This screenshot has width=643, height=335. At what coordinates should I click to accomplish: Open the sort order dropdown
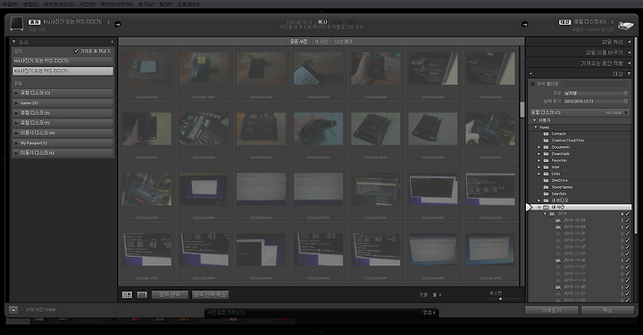pyautogui.click(x=437, y=295)
